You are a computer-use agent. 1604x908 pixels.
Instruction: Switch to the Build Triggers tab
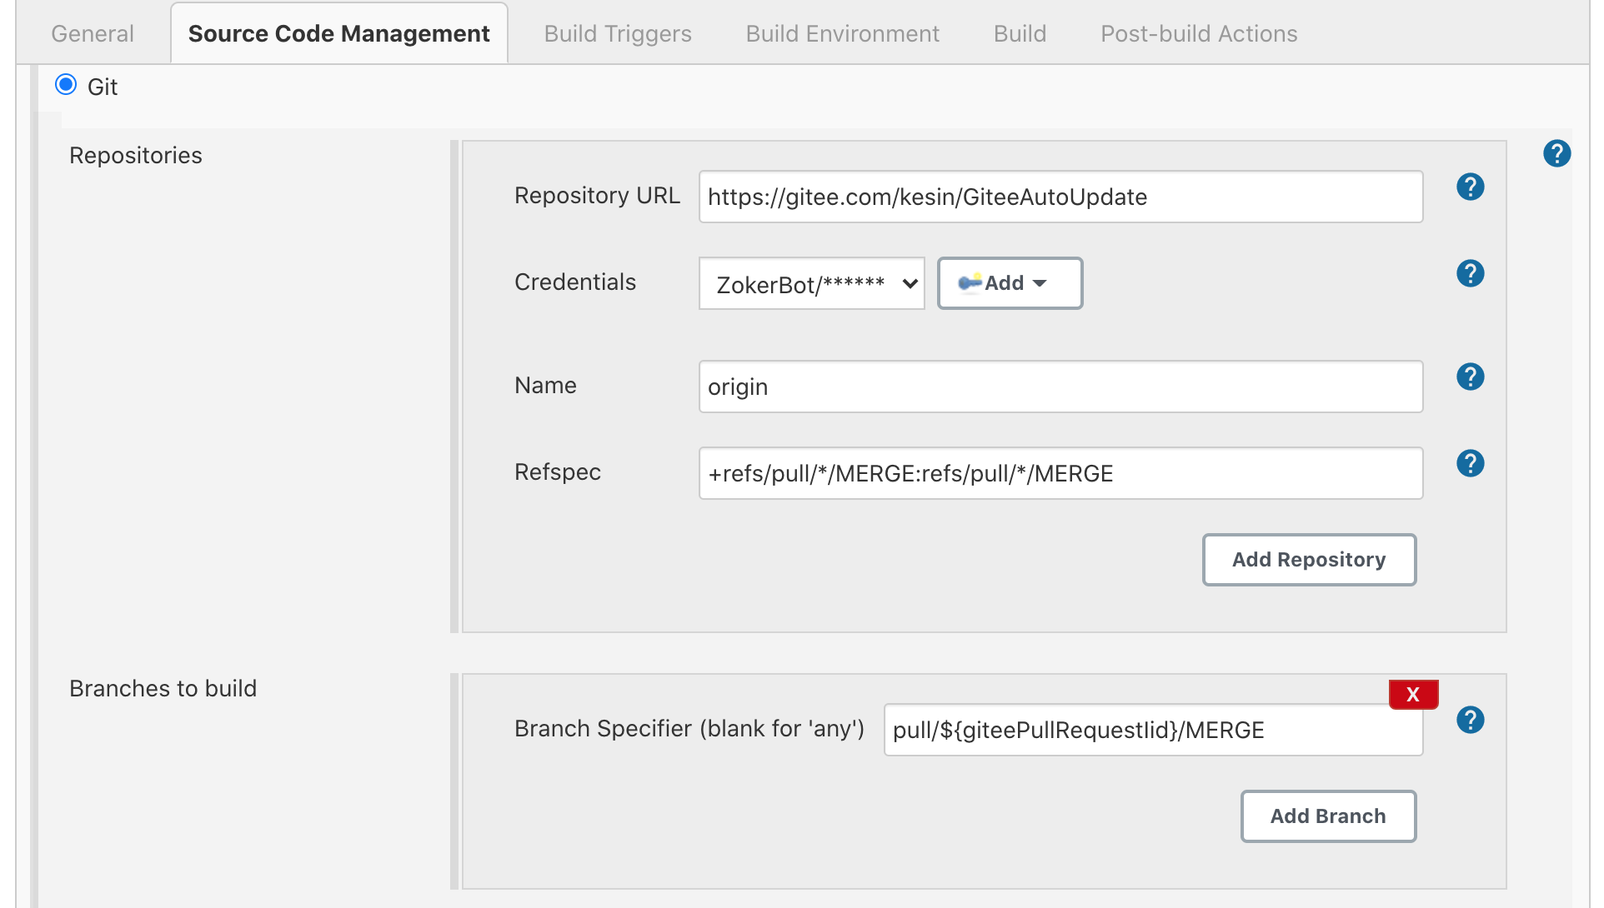click(x=617, y=33)
